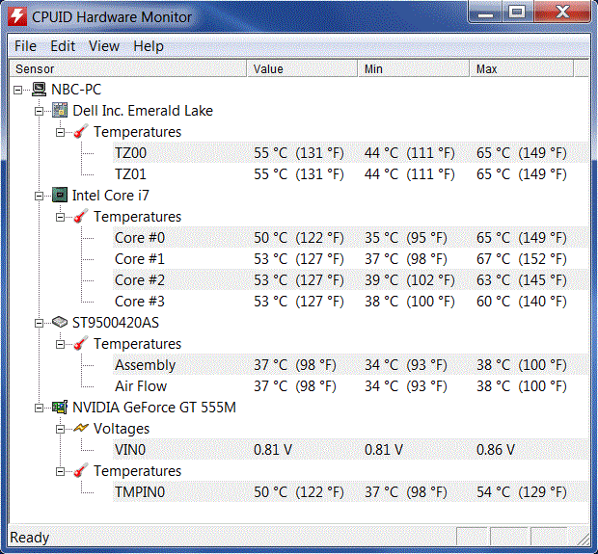Select the Core #0 row

[350, 238]
